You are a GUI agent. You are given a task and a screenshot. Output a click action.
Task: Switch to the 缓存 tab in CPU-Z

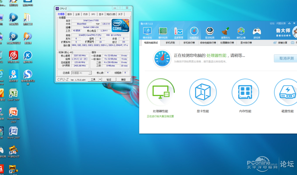(x=70, y=14)
